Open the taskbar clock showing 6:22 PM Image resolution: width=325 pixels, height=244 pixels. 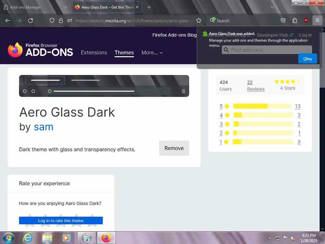309,238
